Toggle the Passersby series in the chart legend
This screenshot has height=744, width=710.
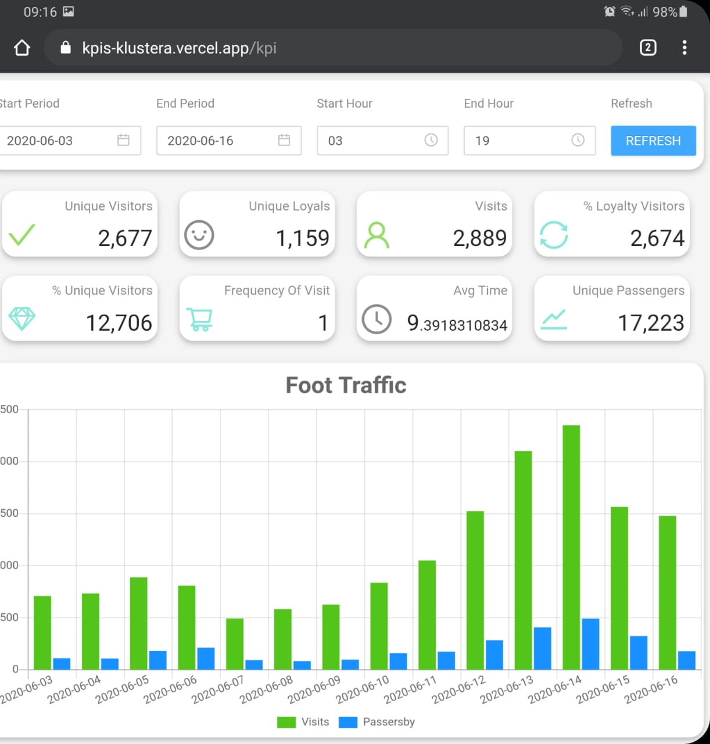click(x=389, y=722)
